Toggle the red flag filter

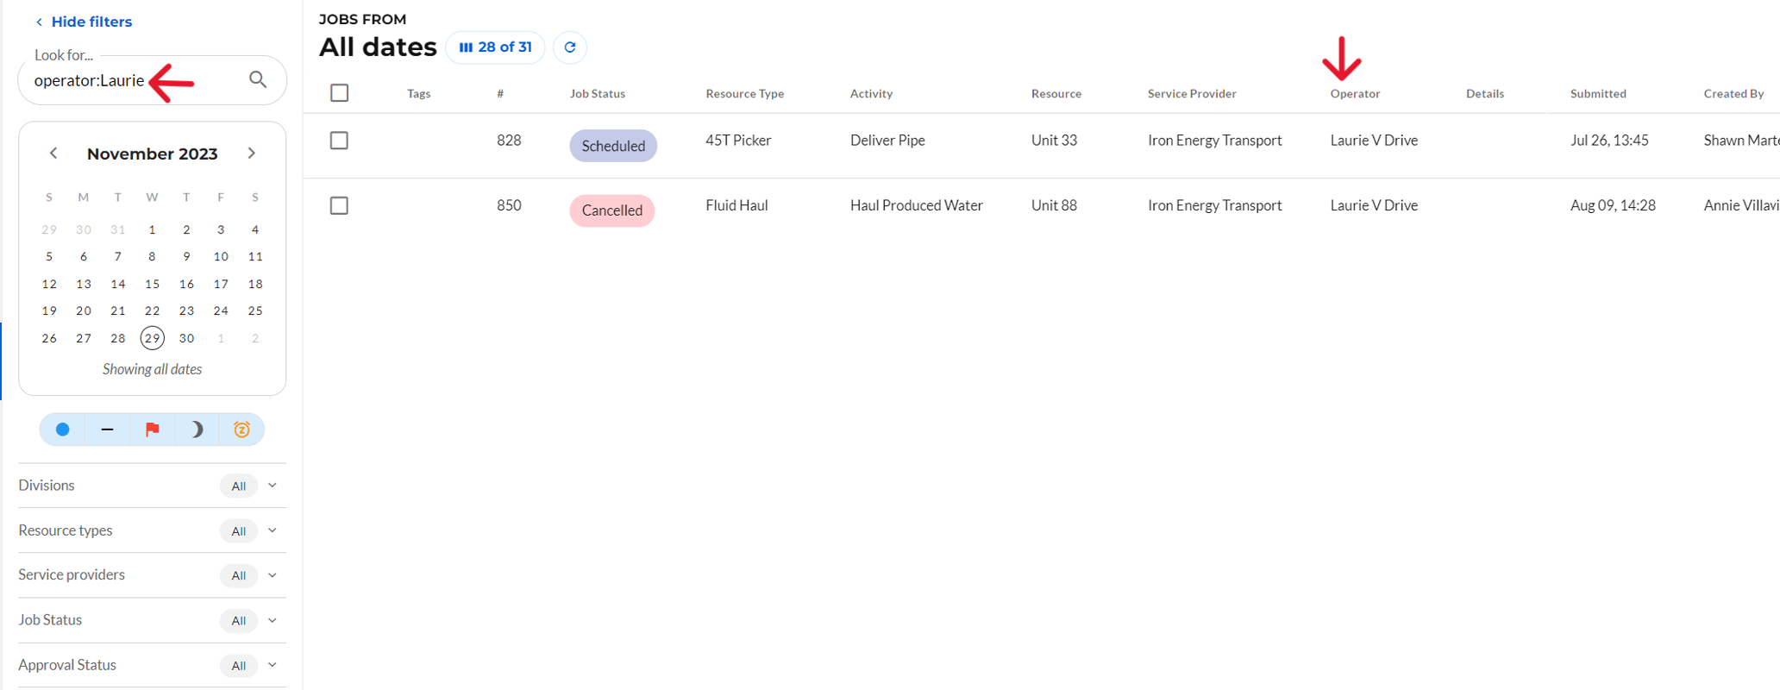(x=153, y=430)
